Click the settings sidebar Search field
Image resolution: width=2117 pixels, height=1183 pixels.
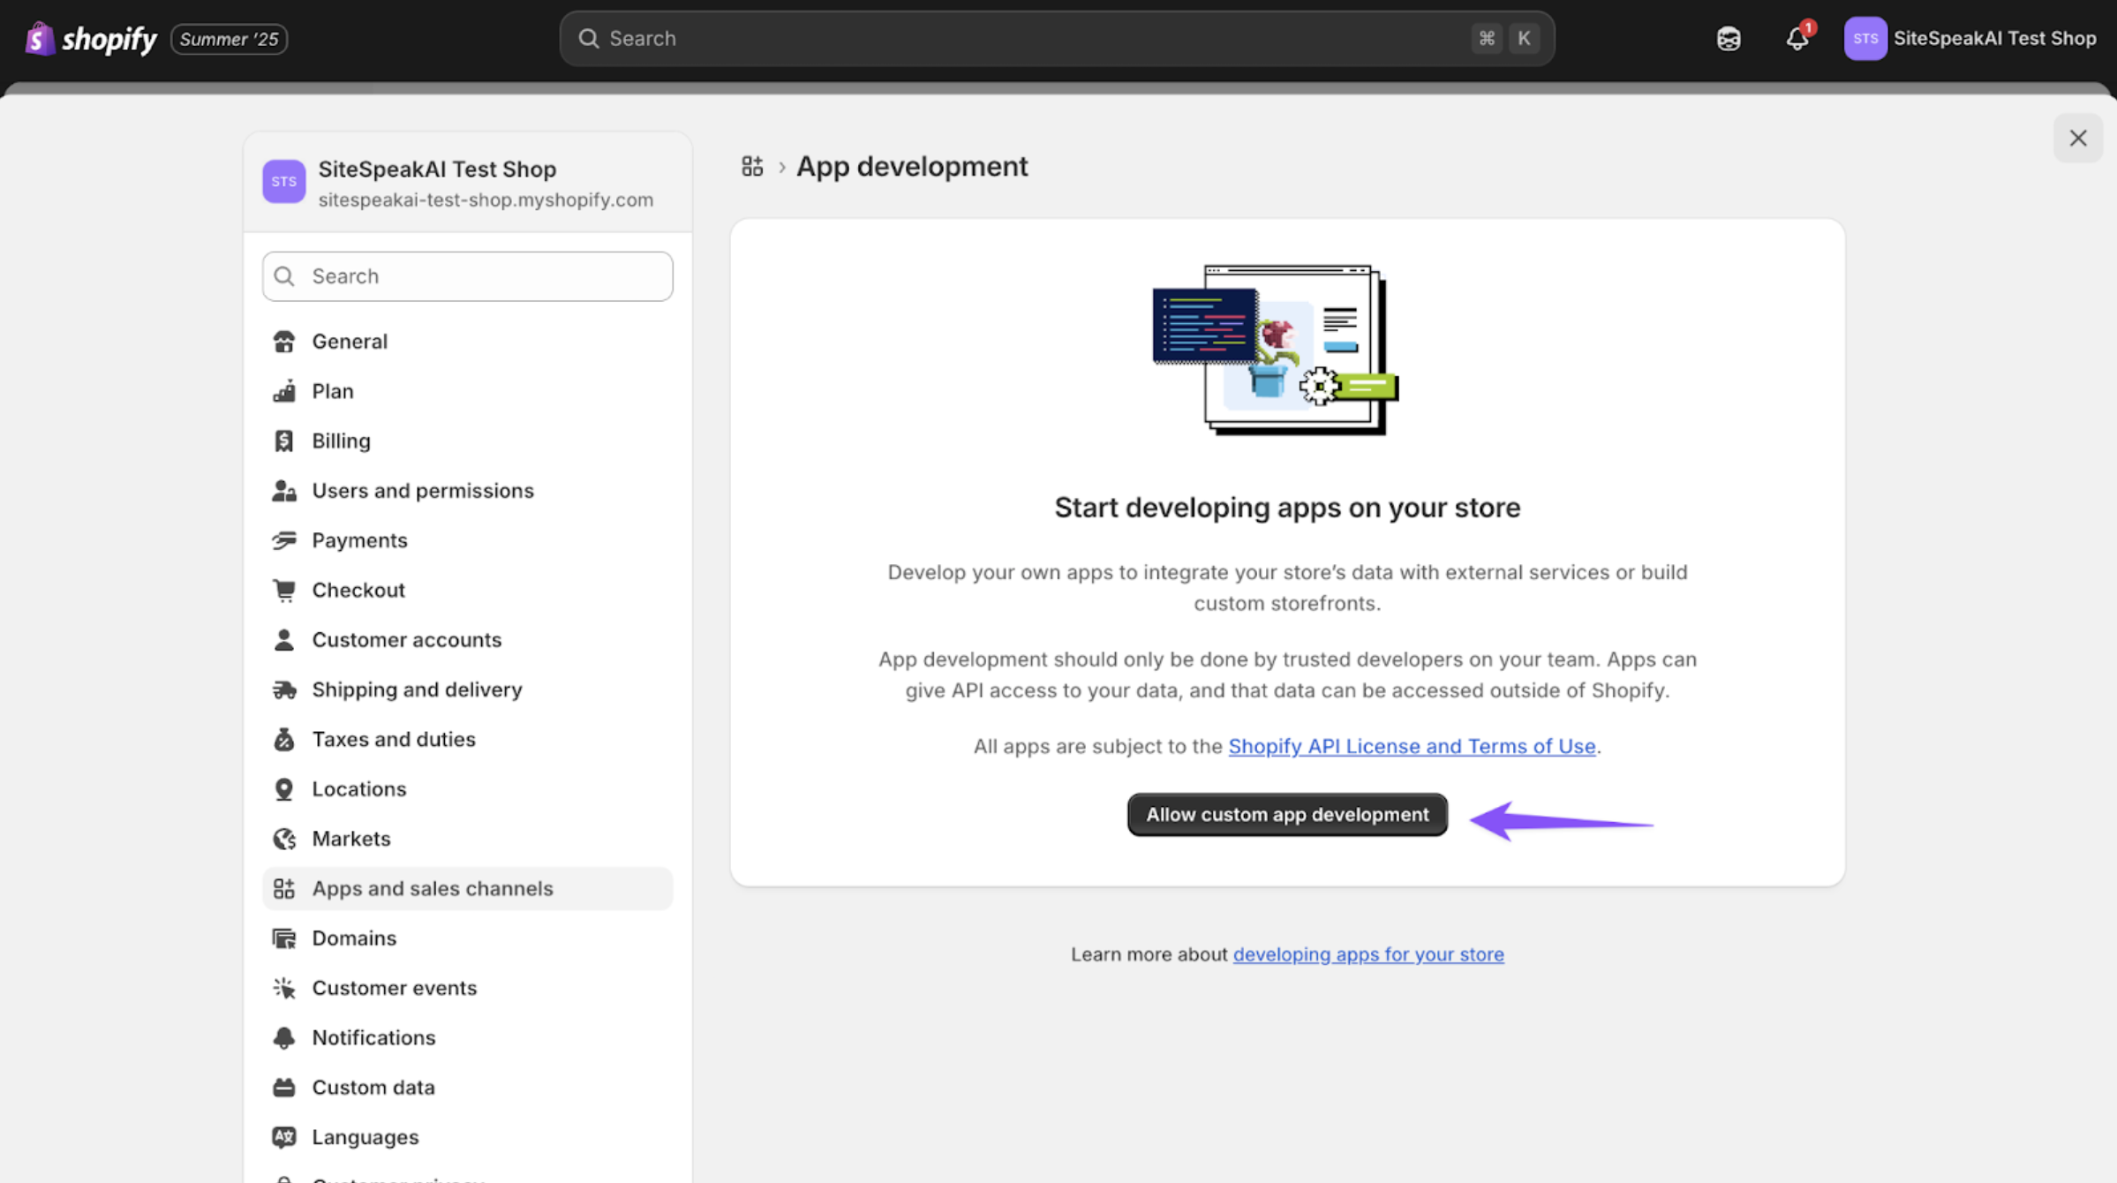point(468,276)
